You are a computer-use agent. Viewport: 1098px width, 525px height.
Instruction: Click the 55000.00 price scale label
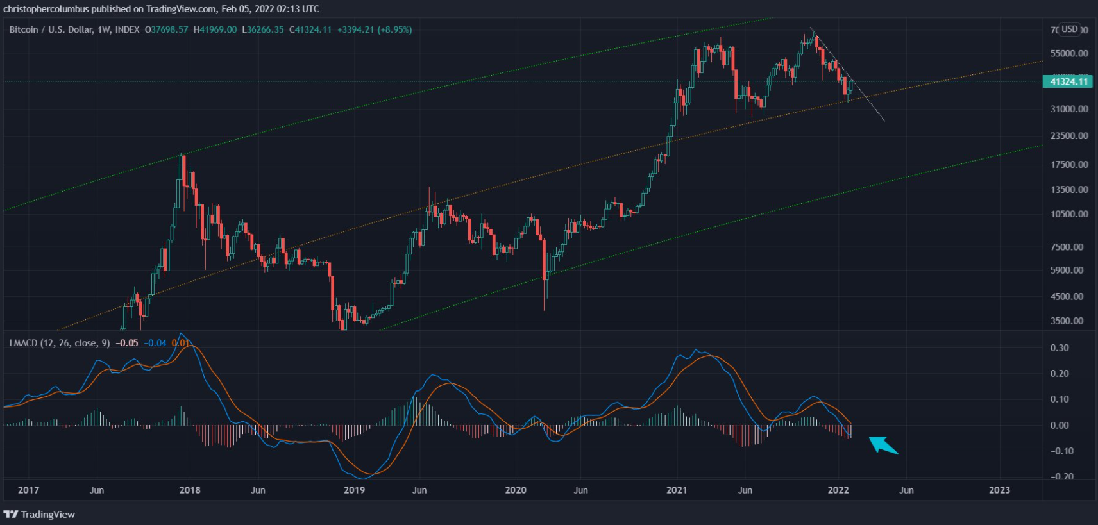(1069, 53)
